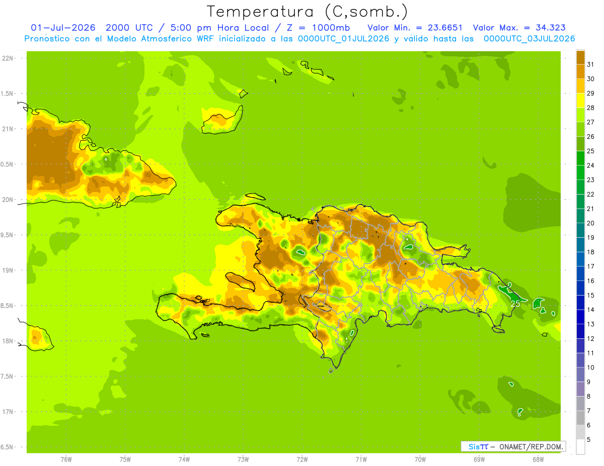Pick purple legend swatch between 9 and 10
Image resolution: width=604 pixels, height=466 pixels.
coord(580,375)
